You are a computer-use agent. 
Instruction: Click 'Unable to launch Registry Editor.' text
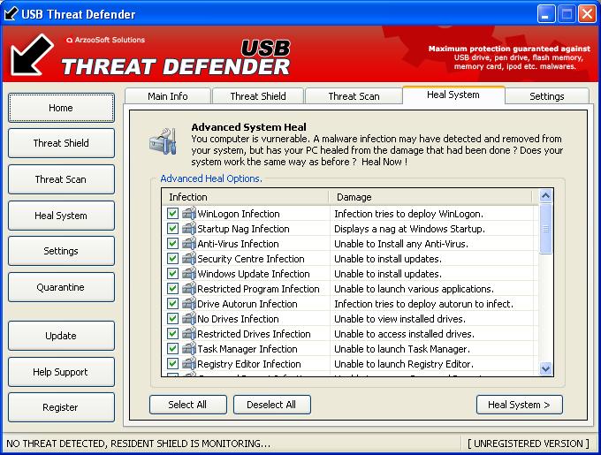click(x=404, y=364)
